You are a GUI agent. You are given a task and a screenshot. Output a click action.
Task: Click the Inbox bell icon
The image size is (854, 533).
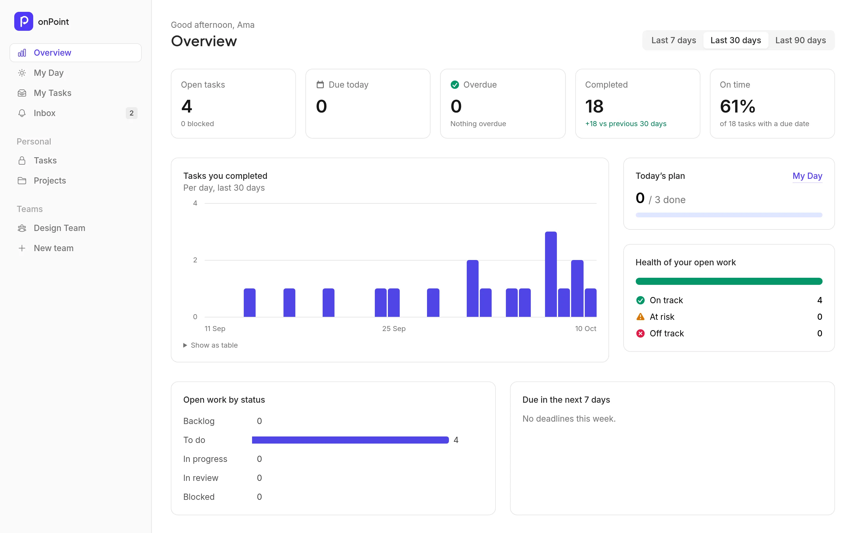[22, 113]
